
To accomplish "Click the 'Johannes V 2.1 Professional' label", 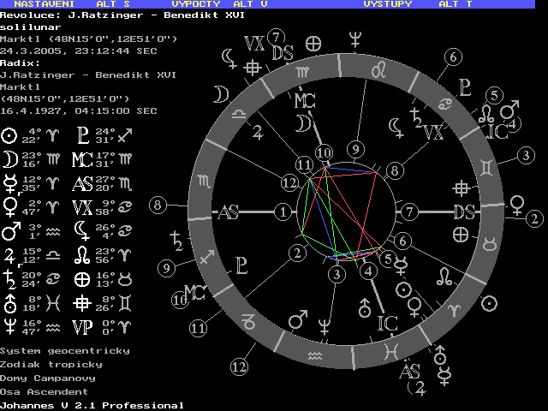I will 92,405.
